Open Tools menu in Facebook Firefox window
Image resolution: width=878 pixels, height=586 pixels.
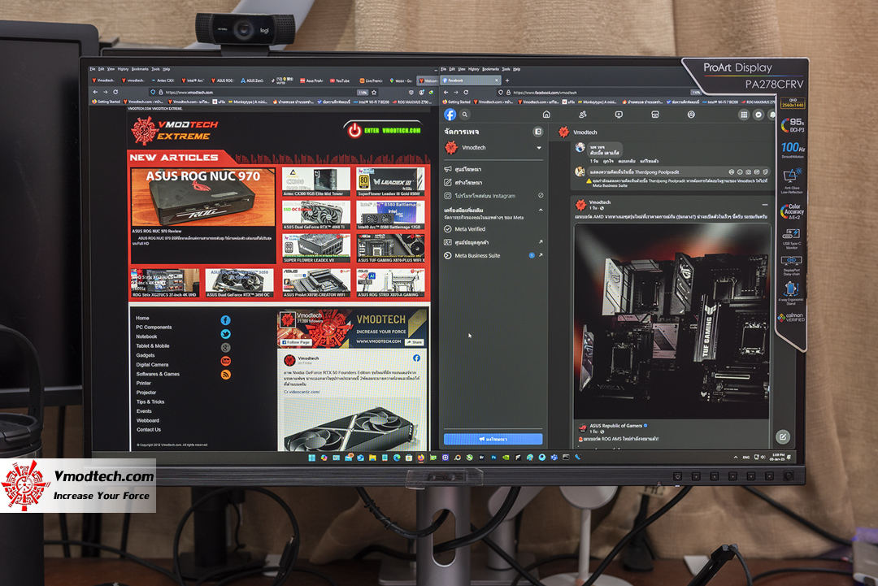[x=506, y=69]
